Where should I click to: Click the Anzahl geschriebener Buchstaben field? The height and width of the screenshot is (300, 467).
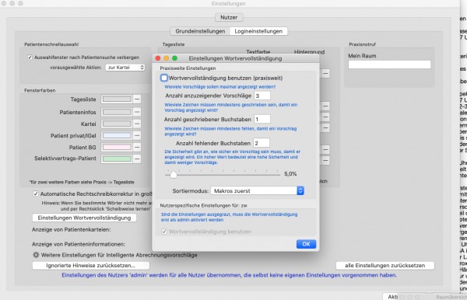[262, 119]
